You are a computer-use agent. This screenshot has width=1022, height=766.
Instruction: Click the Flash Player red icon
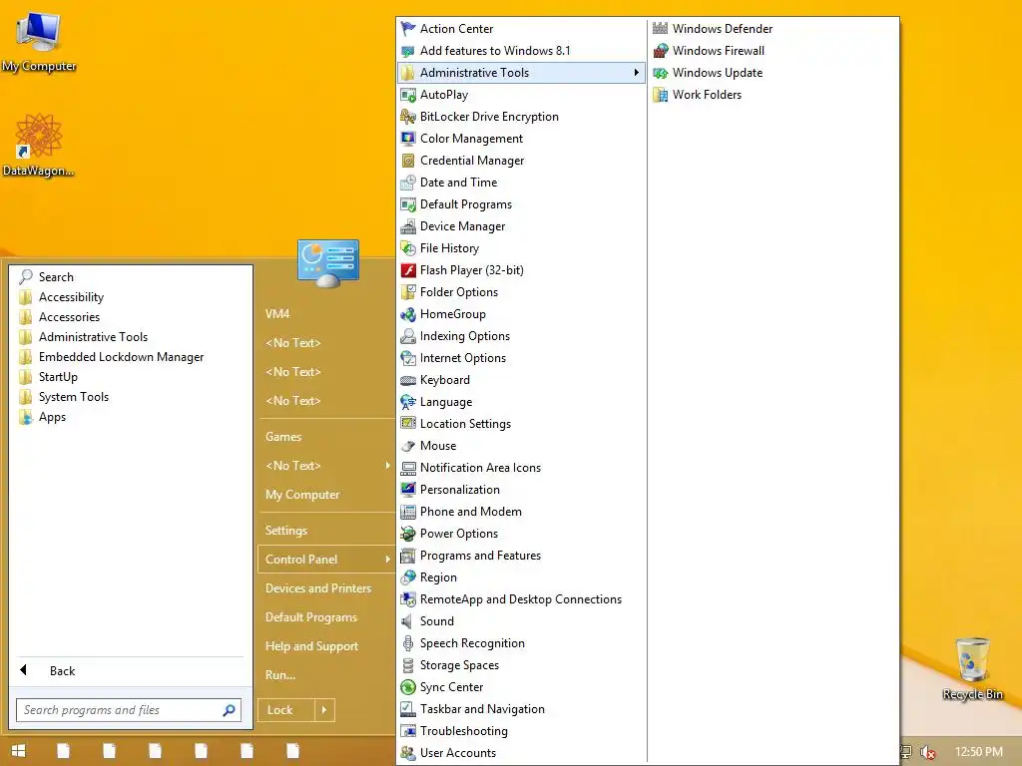point(408,270)
